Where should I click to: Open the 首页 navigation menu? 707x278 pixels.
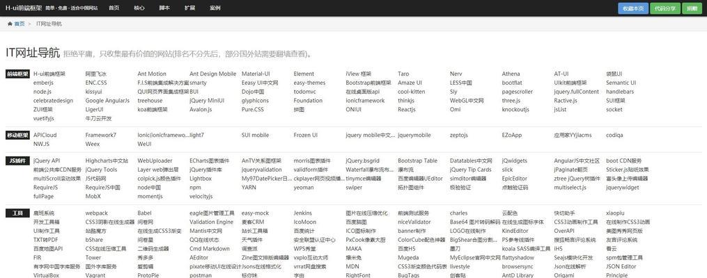(x=114, y=8)
